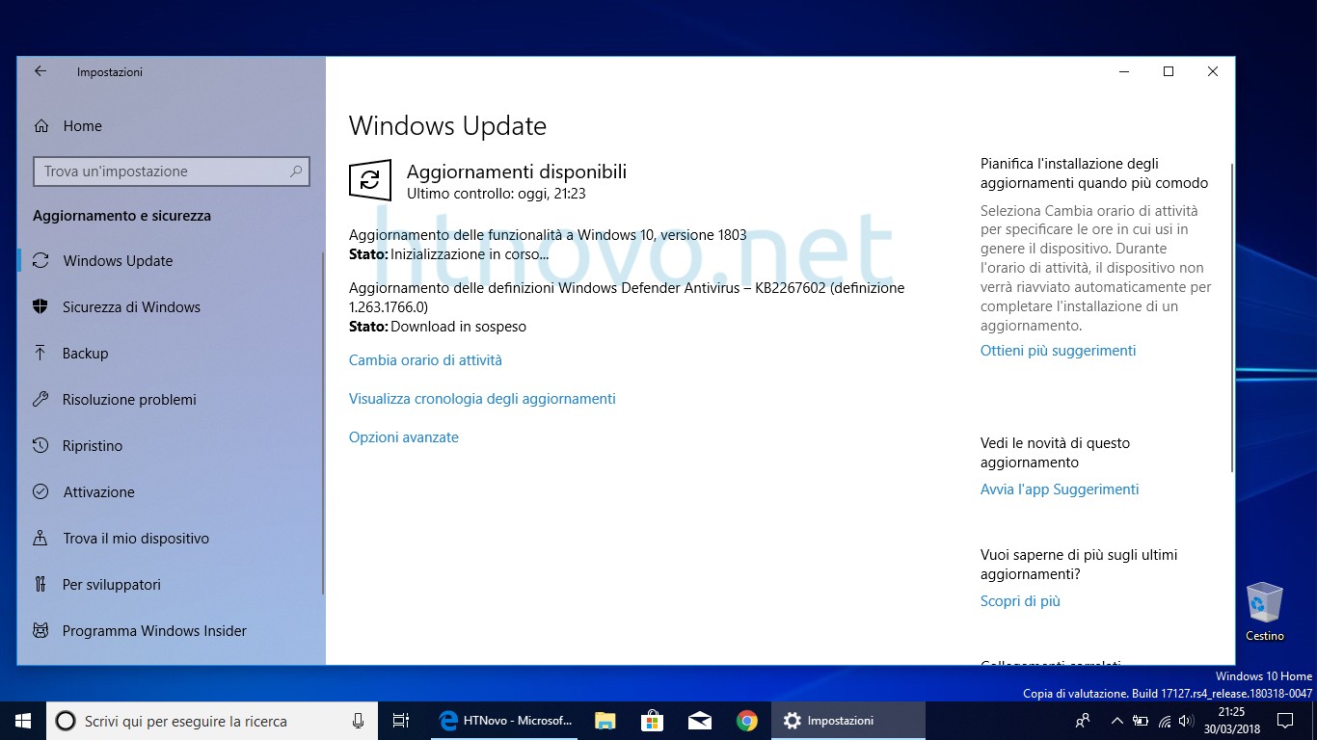Click Cambia orario di attività

pos(425,359)
